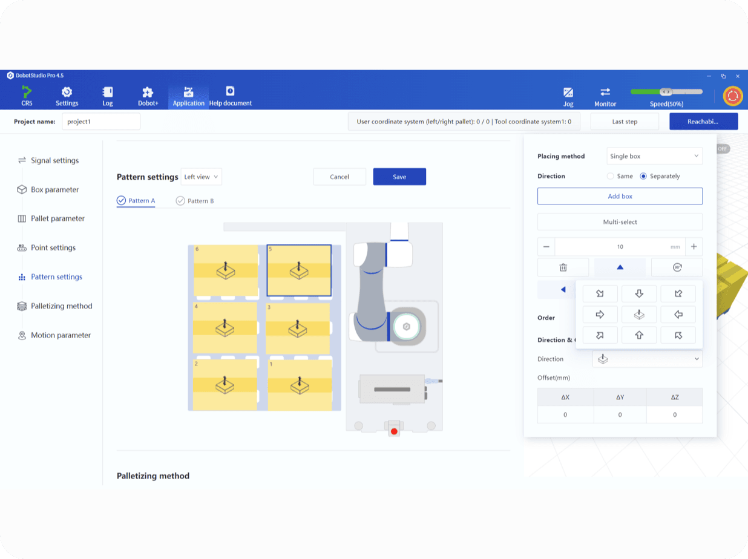Click the trash delete box icon

(563, 267)
